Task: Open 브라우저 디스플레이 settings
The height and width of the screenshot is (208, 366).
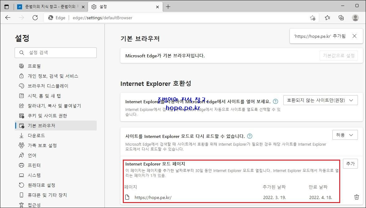Action: (56, 86)
